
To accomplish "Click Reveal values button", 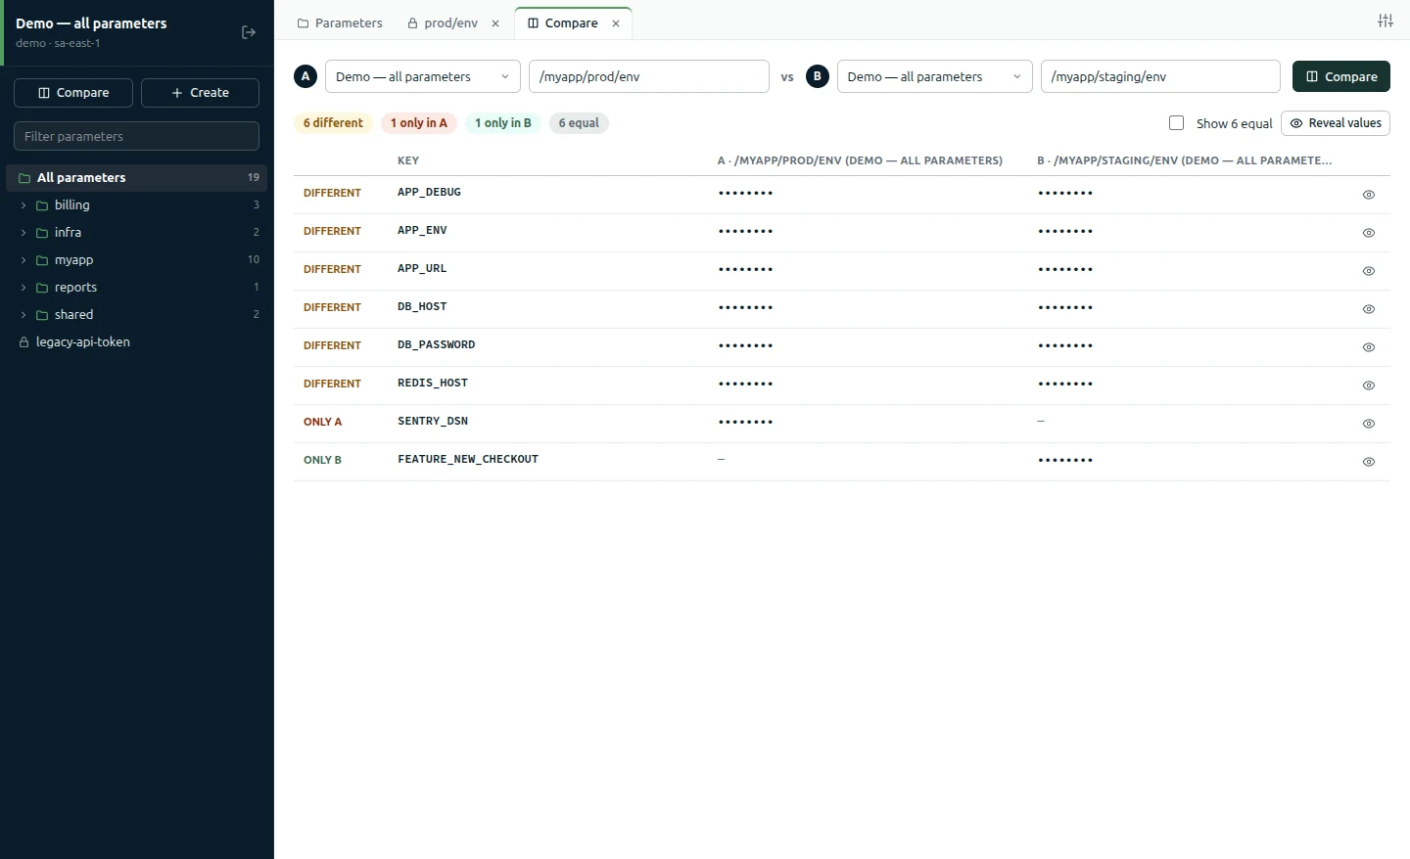I will tap(1336, 123).
